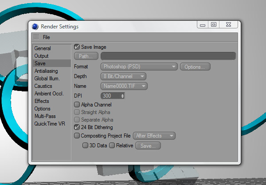Click the save path text field

click(168, 56)
